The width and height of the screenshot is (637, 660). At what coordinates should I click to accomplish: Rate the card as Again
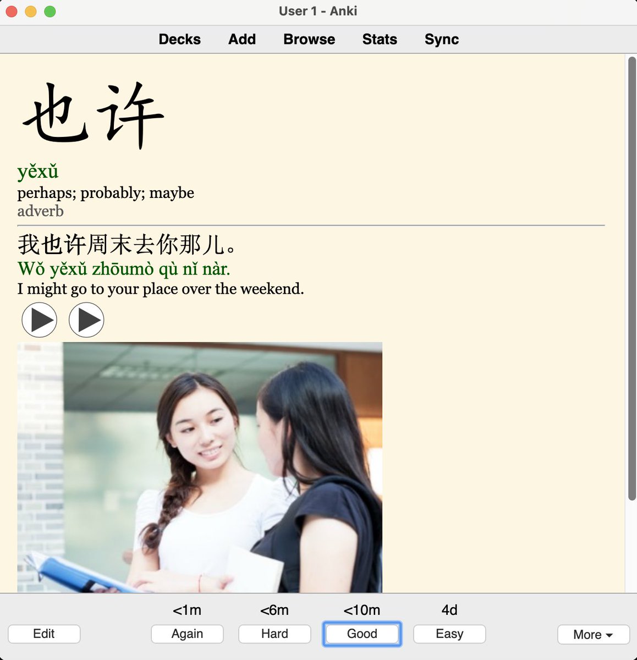(187, 634)
